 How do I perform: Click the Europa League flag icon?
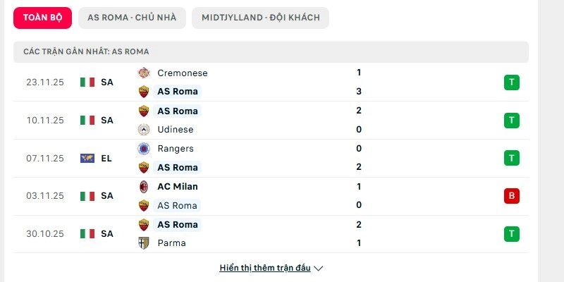[87, 159]
